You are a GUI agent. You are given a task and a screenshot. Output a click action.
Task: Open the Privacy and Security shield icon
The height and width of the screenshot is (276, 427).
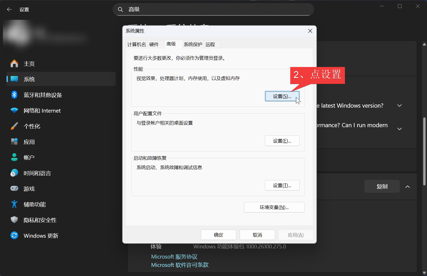point(14,220)
